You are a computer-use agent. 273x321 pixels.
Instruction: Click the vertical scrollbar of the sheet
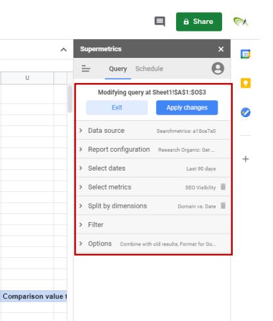70,99
